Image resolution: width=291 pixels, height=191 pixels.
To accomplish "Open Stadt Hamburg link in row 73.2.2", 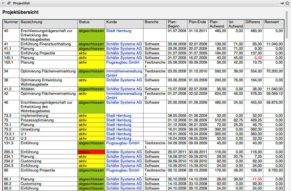I will tap(119, 139).
